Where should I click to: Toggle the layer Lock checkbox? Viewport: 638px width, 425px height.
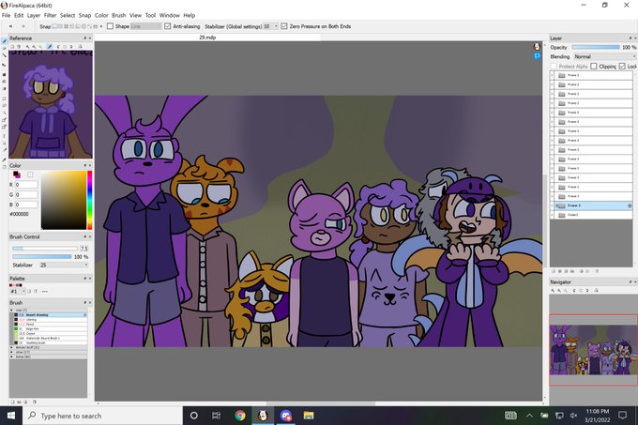[622, 66]
